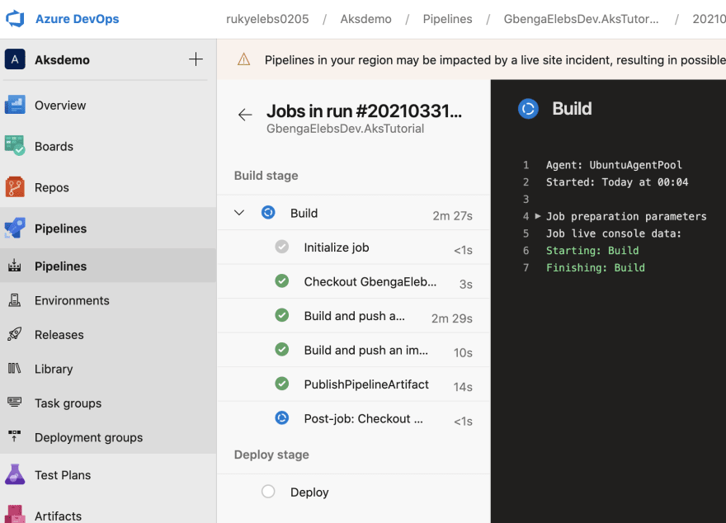Click the Pipelines sub-item factory icon

[x=14, y=266]
